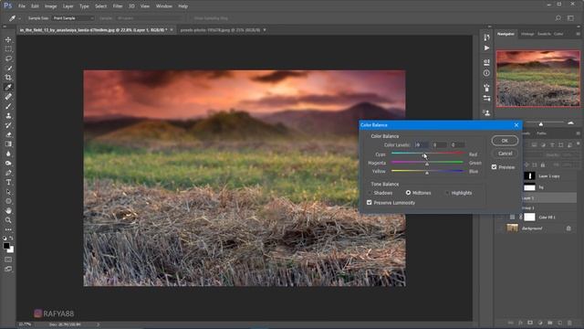The width and height of the screenshot is (584, 329).
Task: Select the Horizontal Type tool
Action: (8, 183)
